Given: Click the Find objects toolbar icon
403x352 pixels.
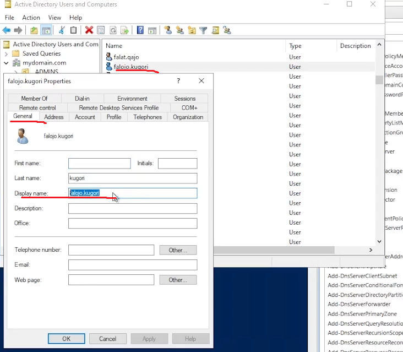Looking at the screenshot, I should point(215,30).
